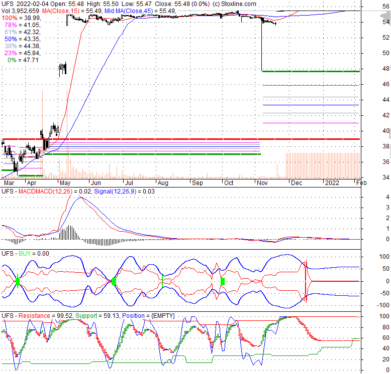Click the 34 price axis label
The image size is (391, 374).
[x=386, y=177]
